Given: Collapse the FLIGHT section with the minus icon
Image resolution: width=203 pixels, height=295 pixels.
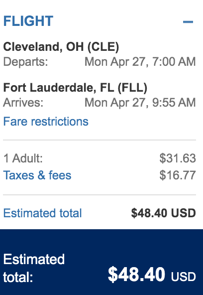Looking at the screenshot, I should [188, 22].
